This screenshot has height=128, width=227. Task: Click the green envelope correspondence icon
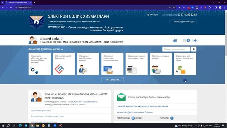(121, 97)
